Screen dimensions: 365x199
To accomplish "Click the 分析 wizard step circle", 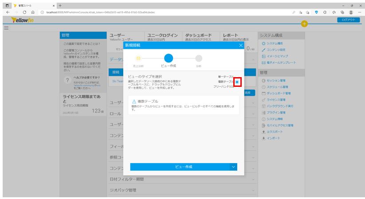I will coord(199,58).
